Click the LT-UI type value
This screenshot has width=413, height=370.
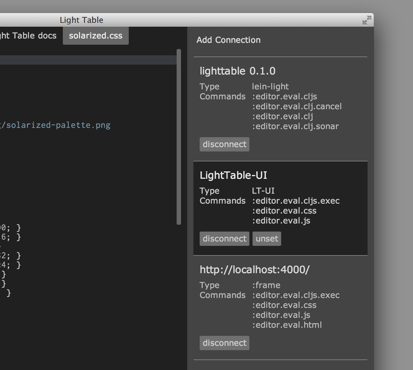(x=263, y=191)
